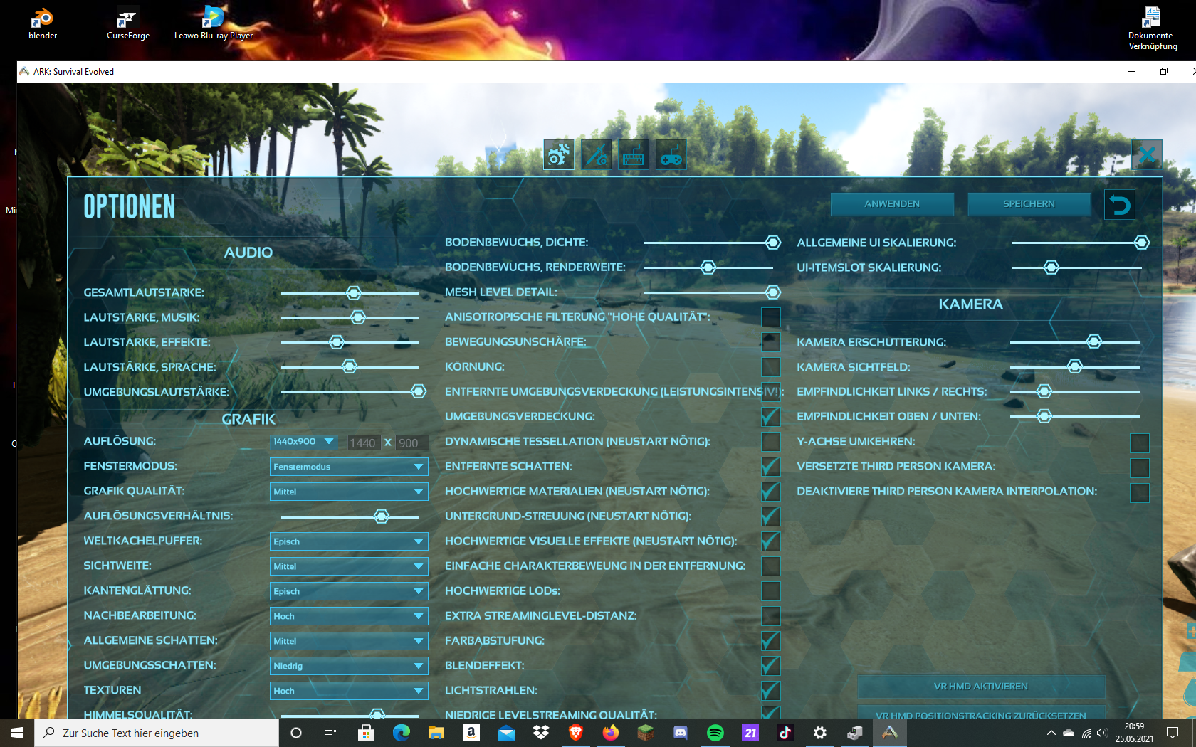Open Spotify from taskbar

tap(715, 733)
